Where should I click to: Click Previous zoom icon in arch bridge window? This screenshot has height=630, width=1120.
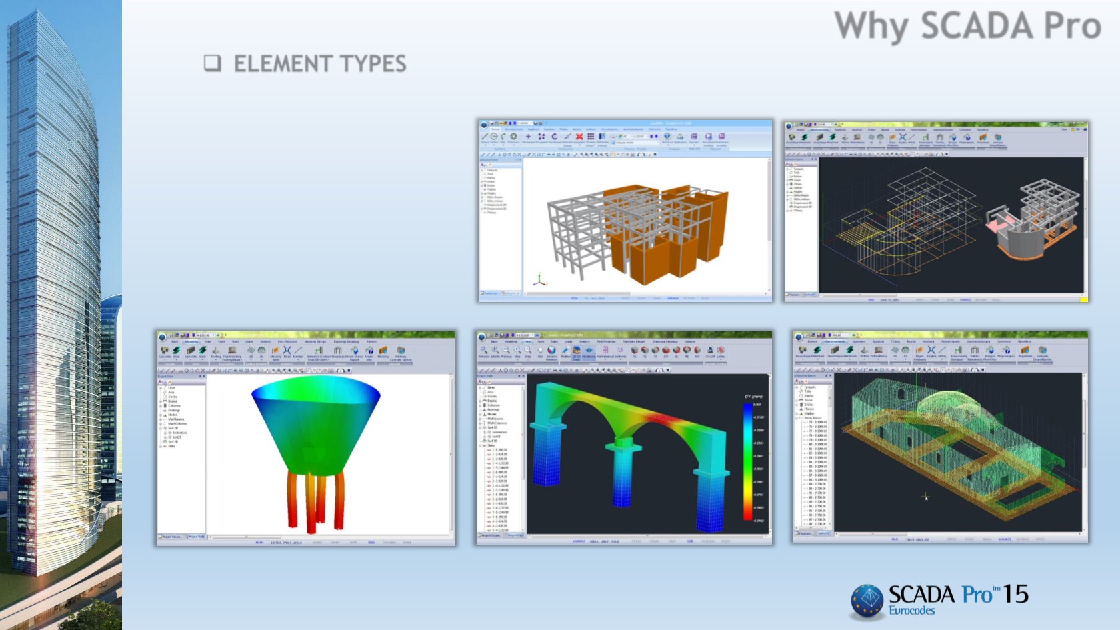click(x=506, y=350)
